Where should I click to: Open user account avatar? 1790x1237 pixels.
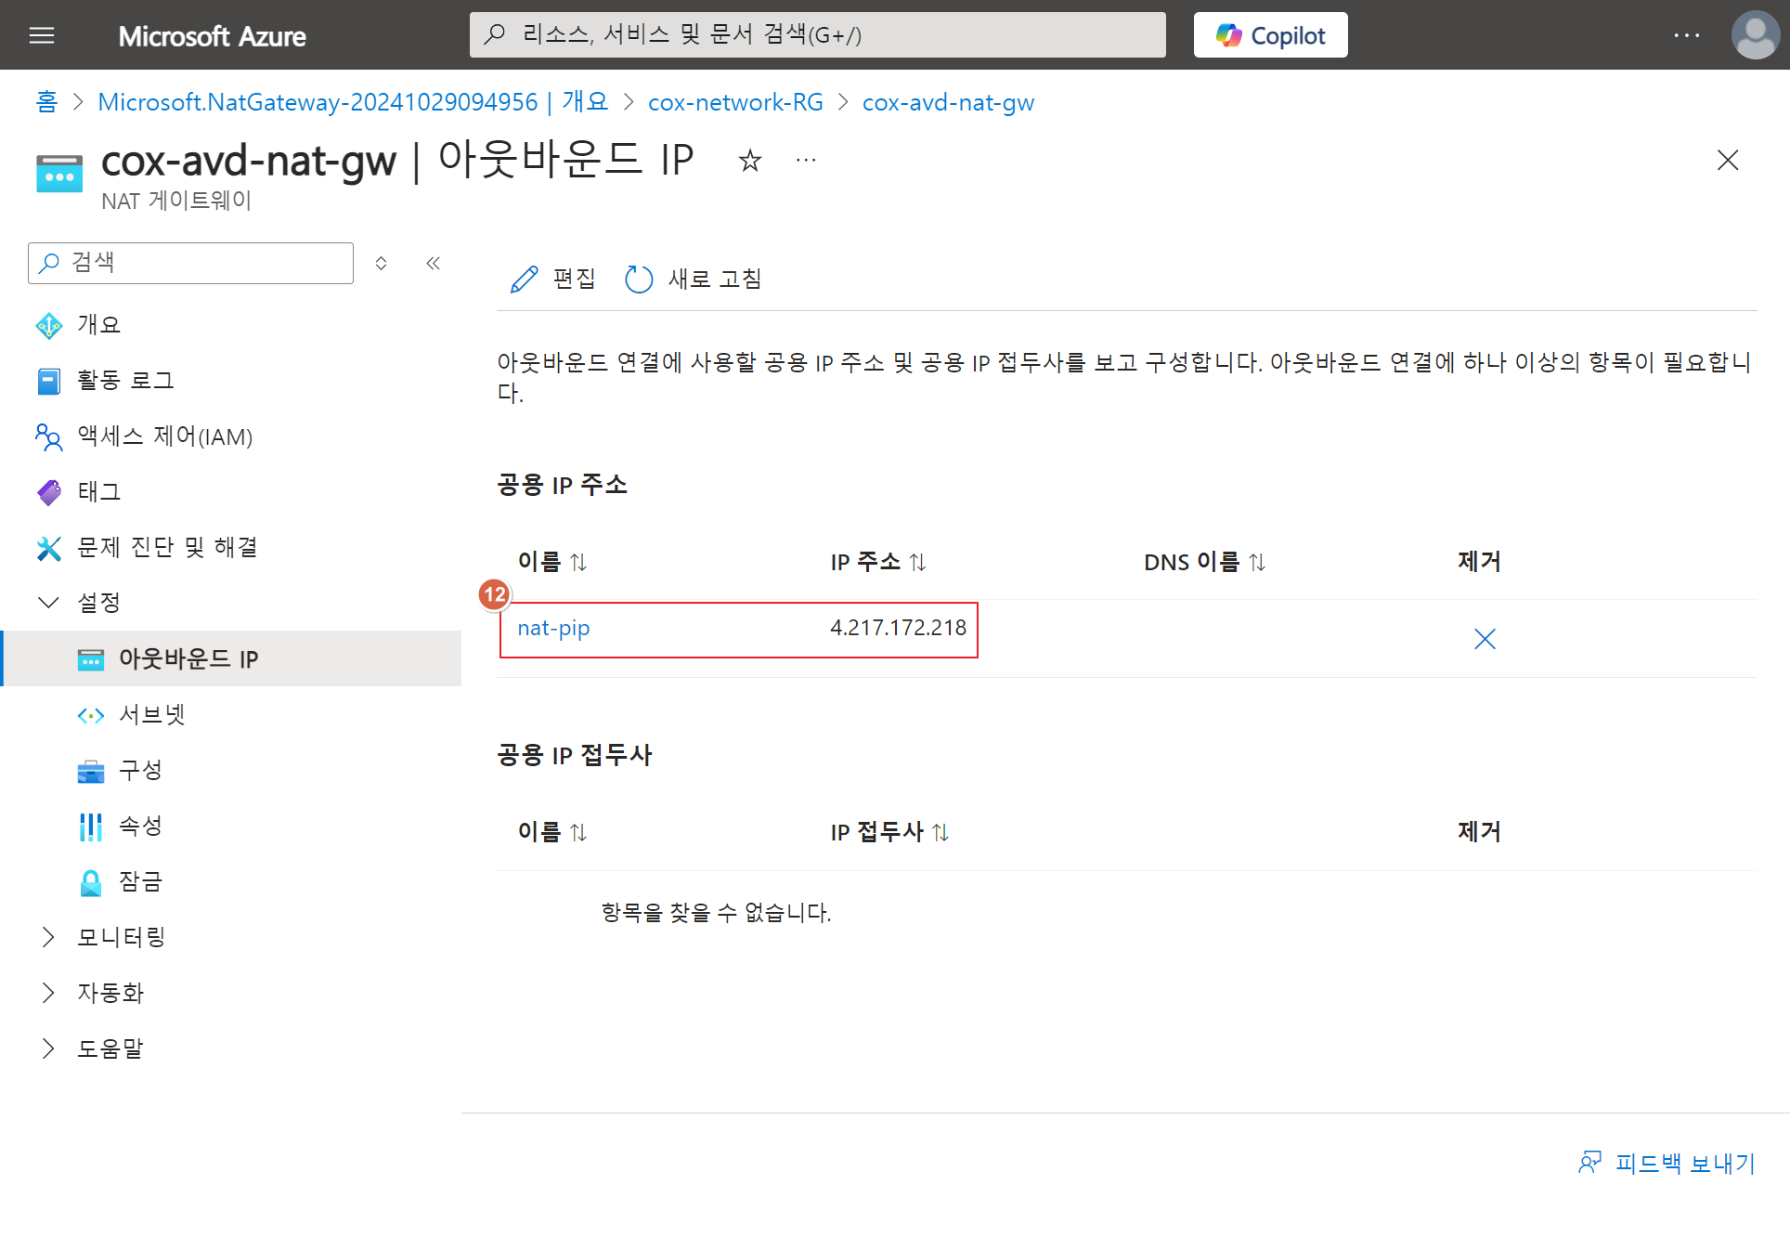[1754, 35]
